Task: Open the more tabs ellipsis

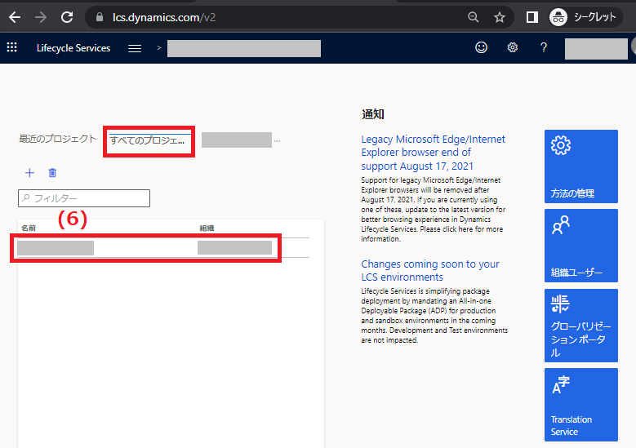Action: (x=277, y=140)
